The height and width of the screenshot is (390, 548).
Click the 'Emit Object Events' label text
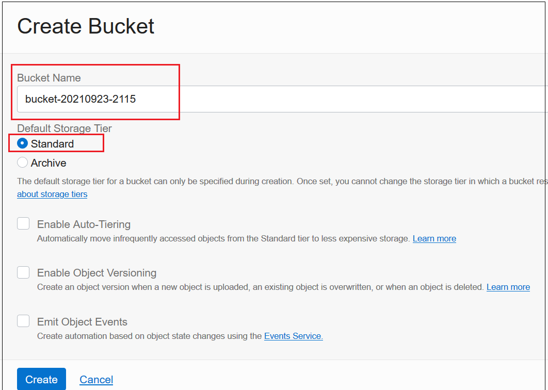pos(82,322)
